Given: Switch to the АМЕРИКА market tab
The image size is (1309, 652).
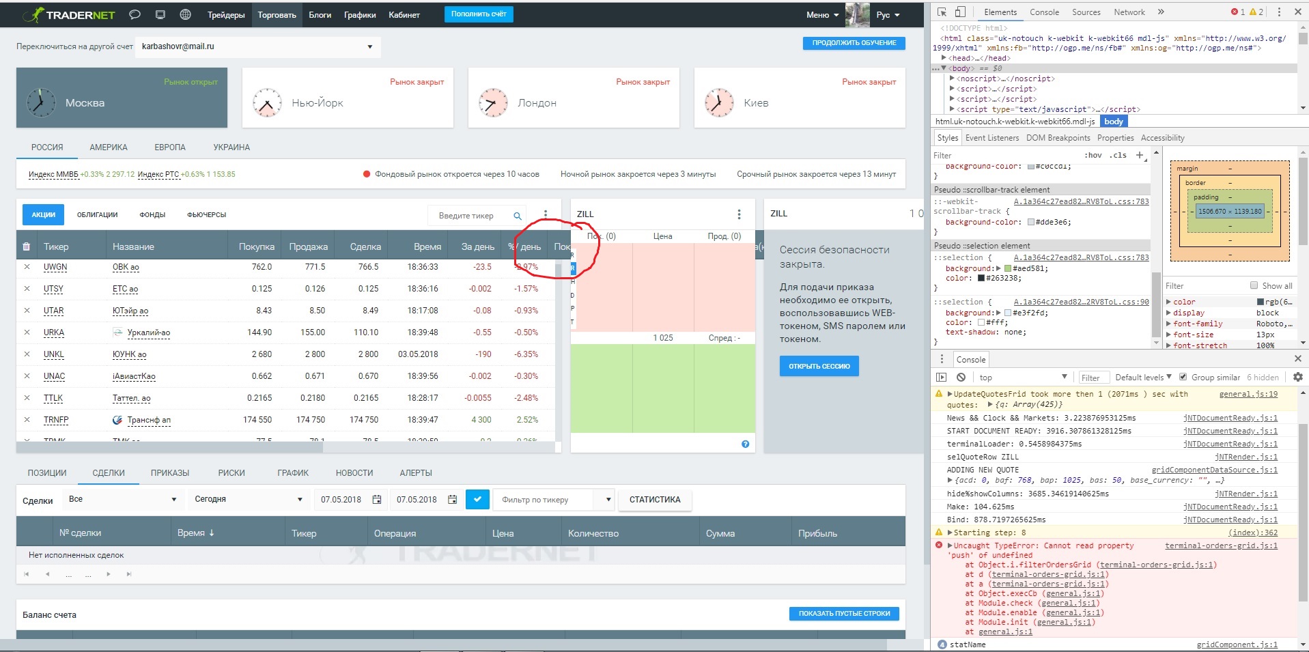Looking at the screenshot, I should tap(109, 147).
